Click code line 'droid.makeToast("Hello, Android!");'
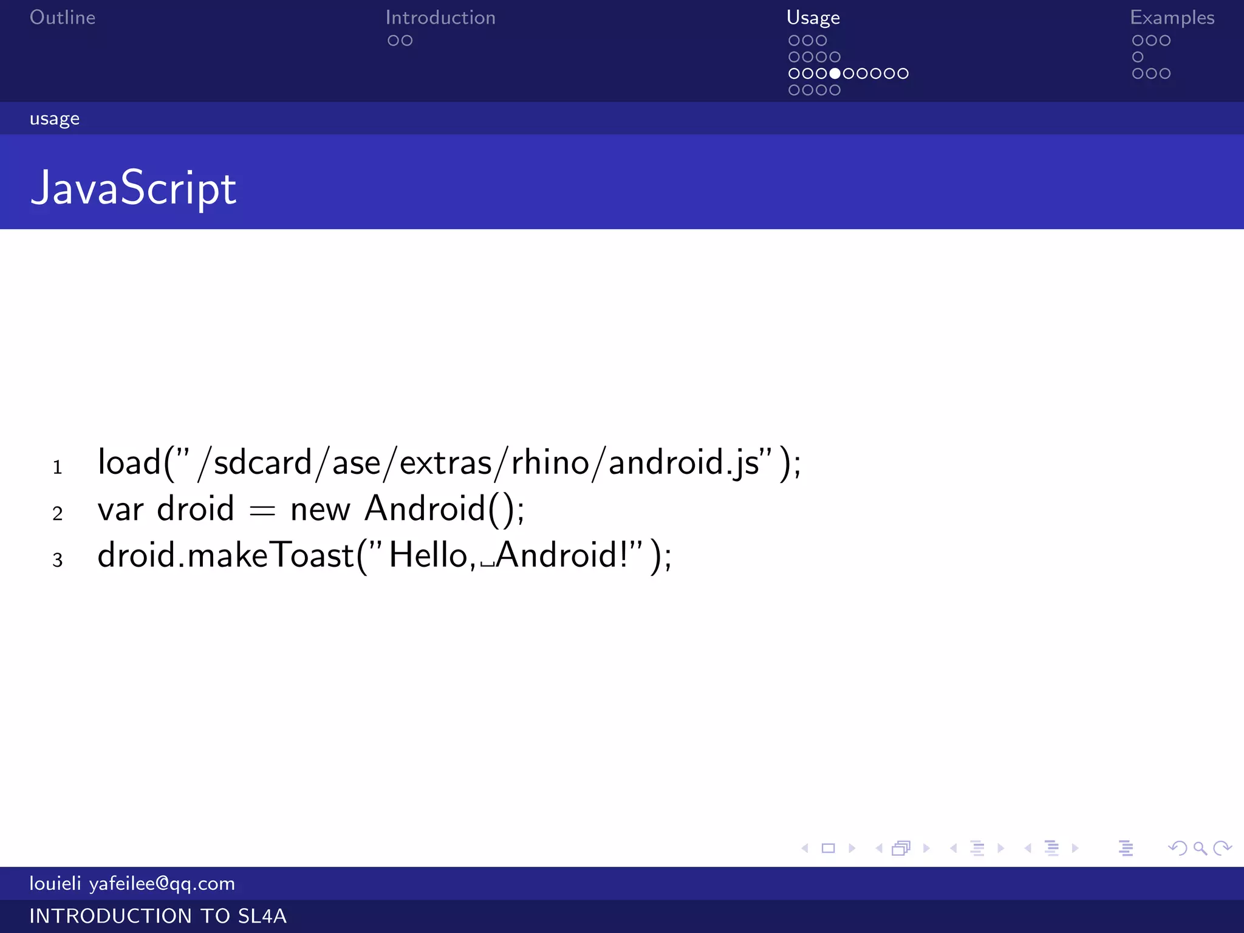This screenshot has height=933, width=1244. pos(385,555)
